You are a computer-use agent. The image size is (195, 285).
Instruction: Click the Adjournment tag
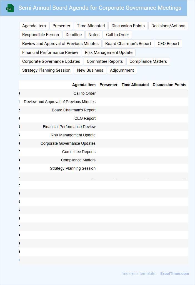click(122, 70)
